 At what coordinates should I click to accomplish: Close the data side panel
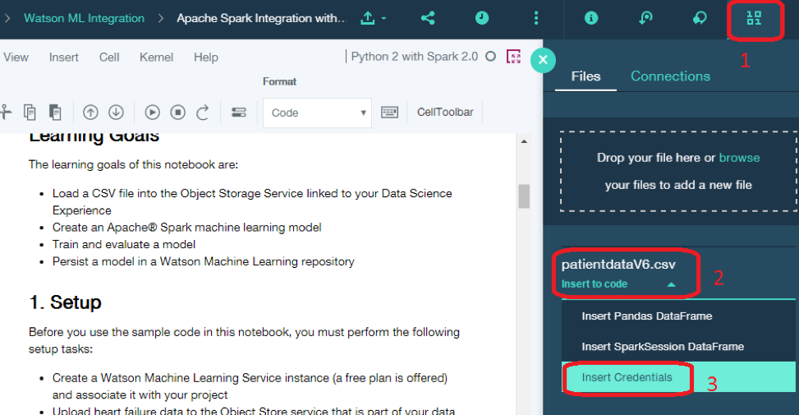click(543, 60)
